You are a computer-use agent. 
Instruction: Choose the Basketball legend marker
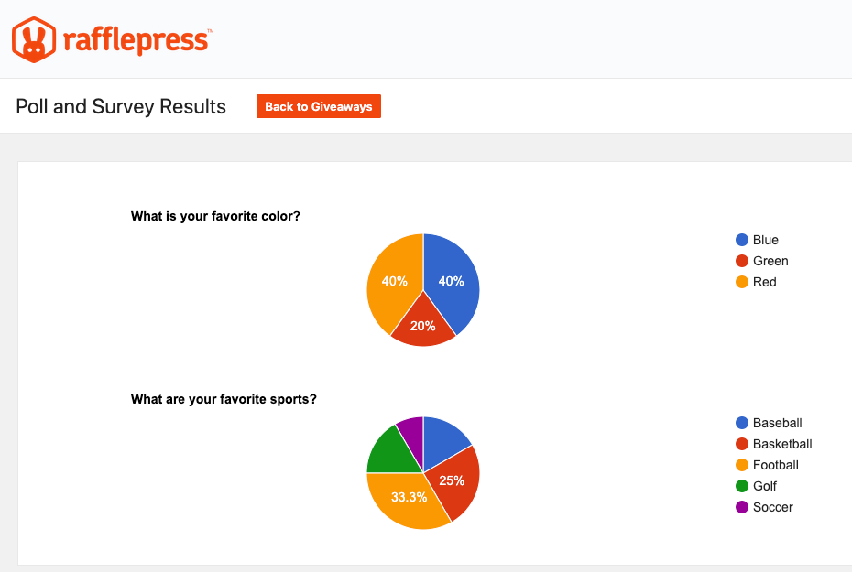(742, 444)
